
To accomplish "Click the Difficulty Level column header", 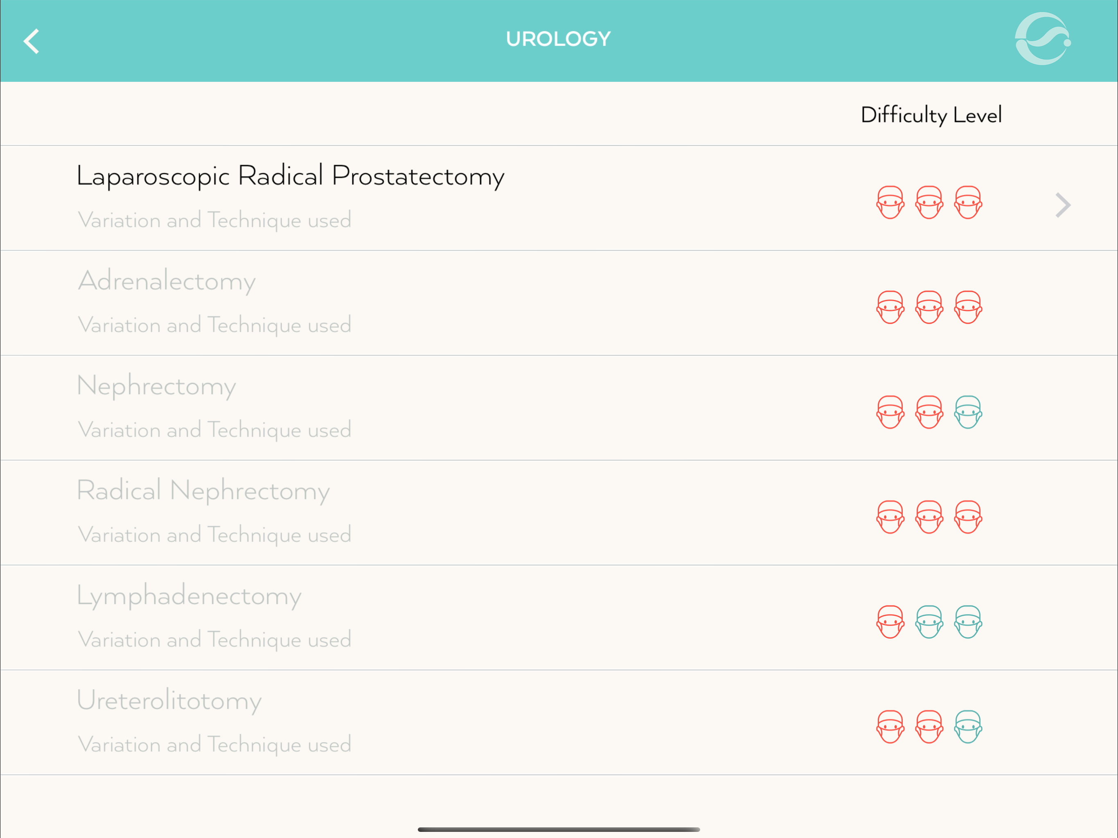I will (x=931, y=115).
